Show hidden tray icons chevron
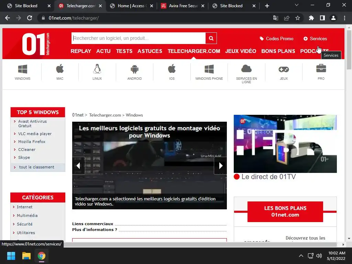The height and width of the screenshot is (264, 352). coord(301,256)
